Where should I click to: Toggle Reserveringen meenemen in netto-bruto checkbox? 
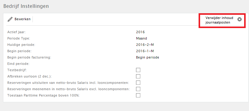(x=138, y=89)
